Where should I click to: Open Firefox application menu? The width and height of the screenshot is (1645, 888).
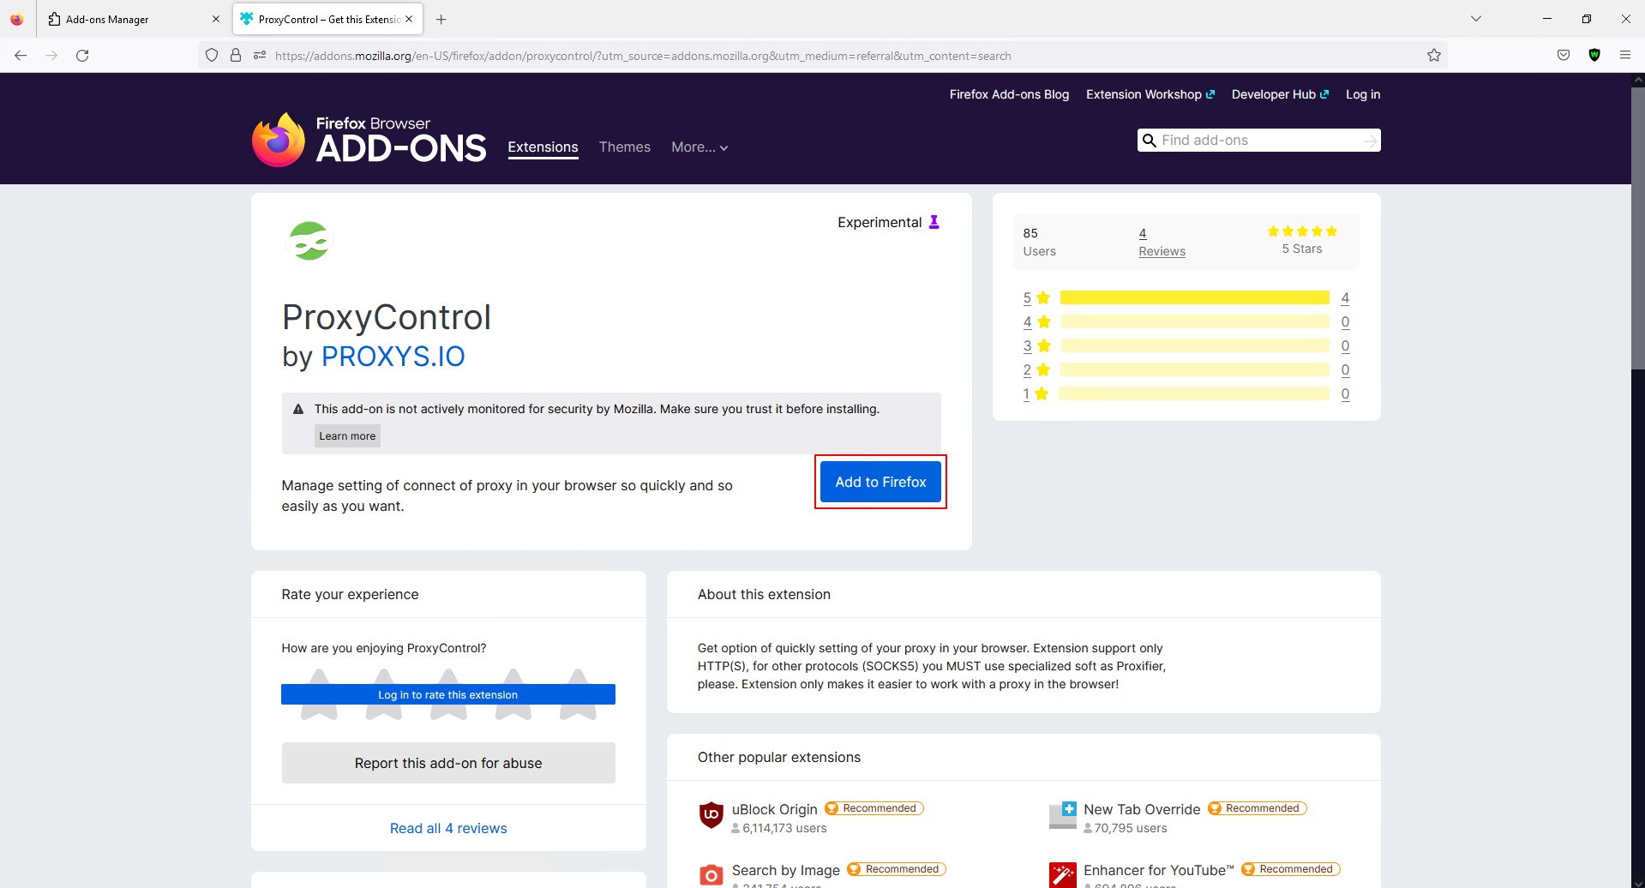pos(1625,56)
